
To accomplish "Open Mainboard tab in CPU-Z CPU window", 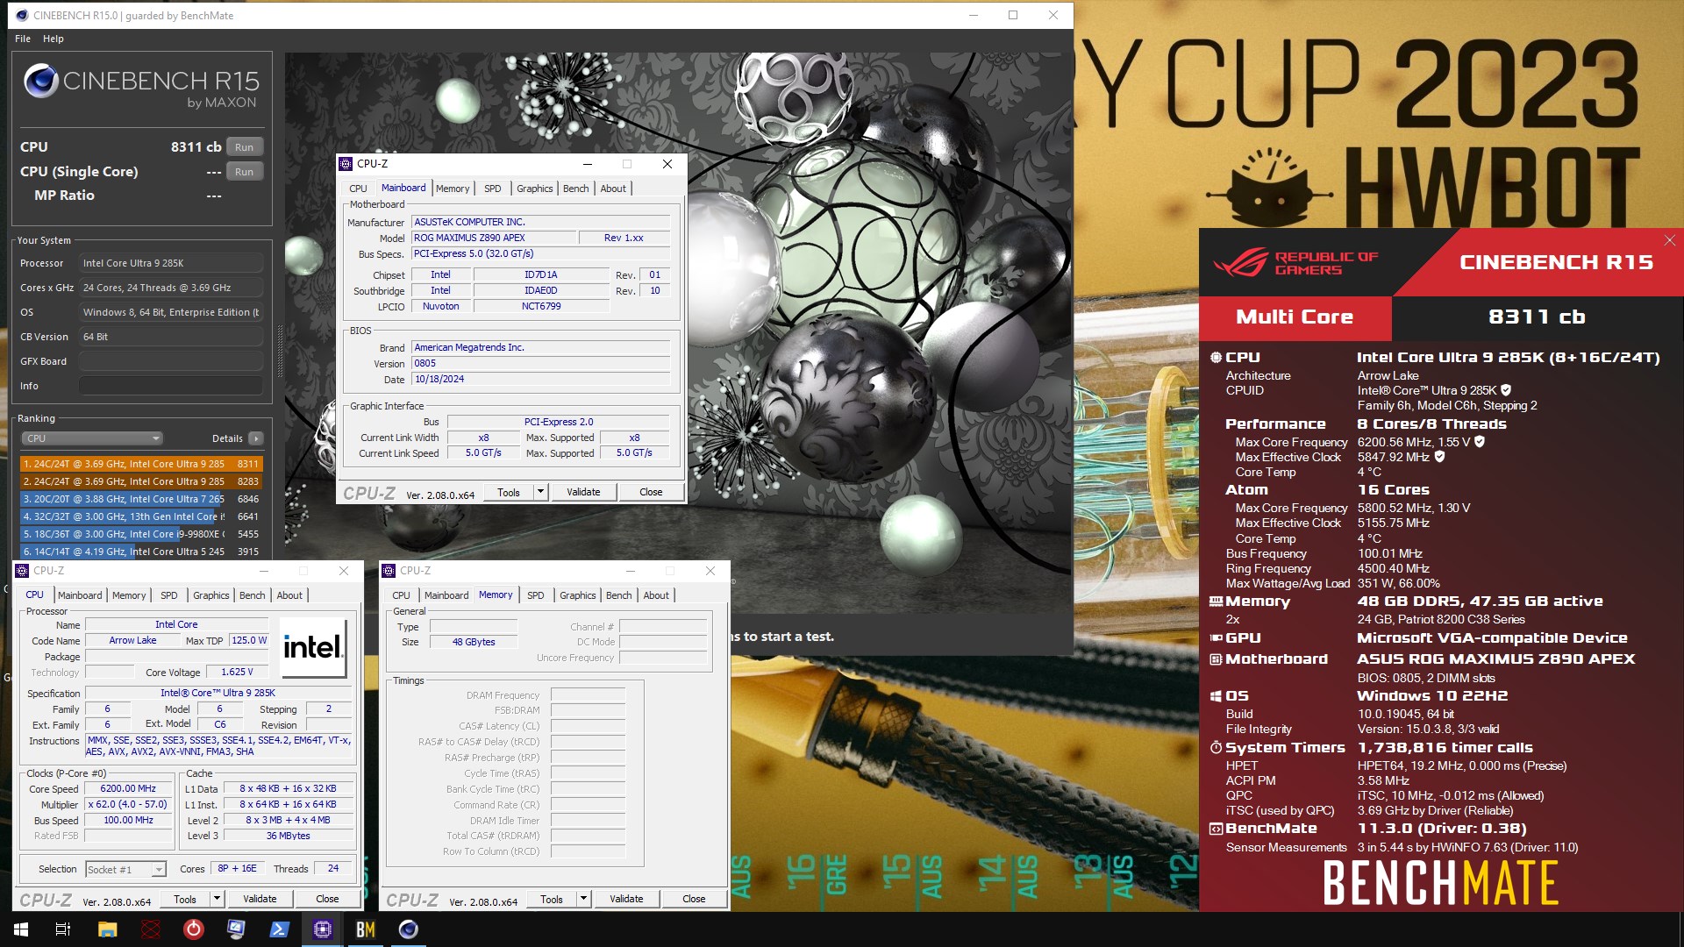I will [80, 595].
